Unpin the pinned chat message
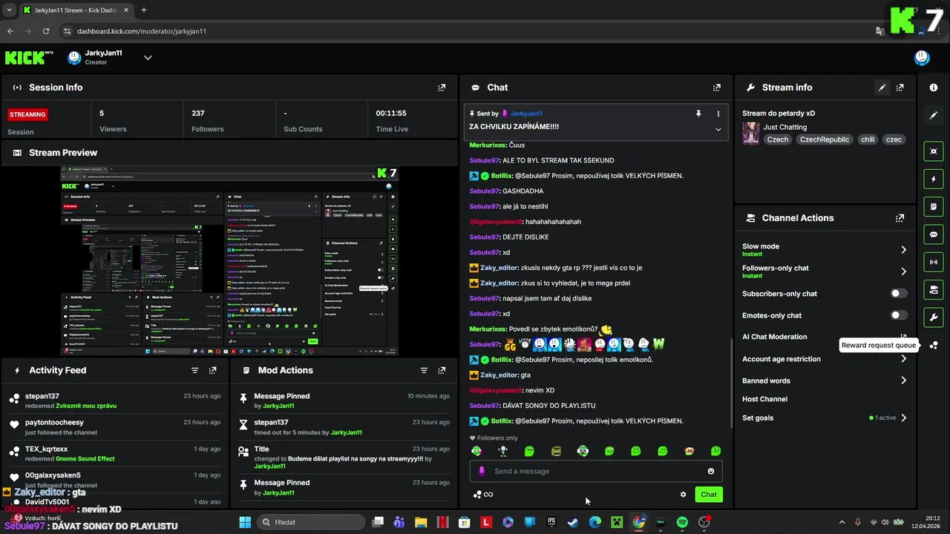The width and height of the screenshot is (950, 534). (x=698, y=113)
